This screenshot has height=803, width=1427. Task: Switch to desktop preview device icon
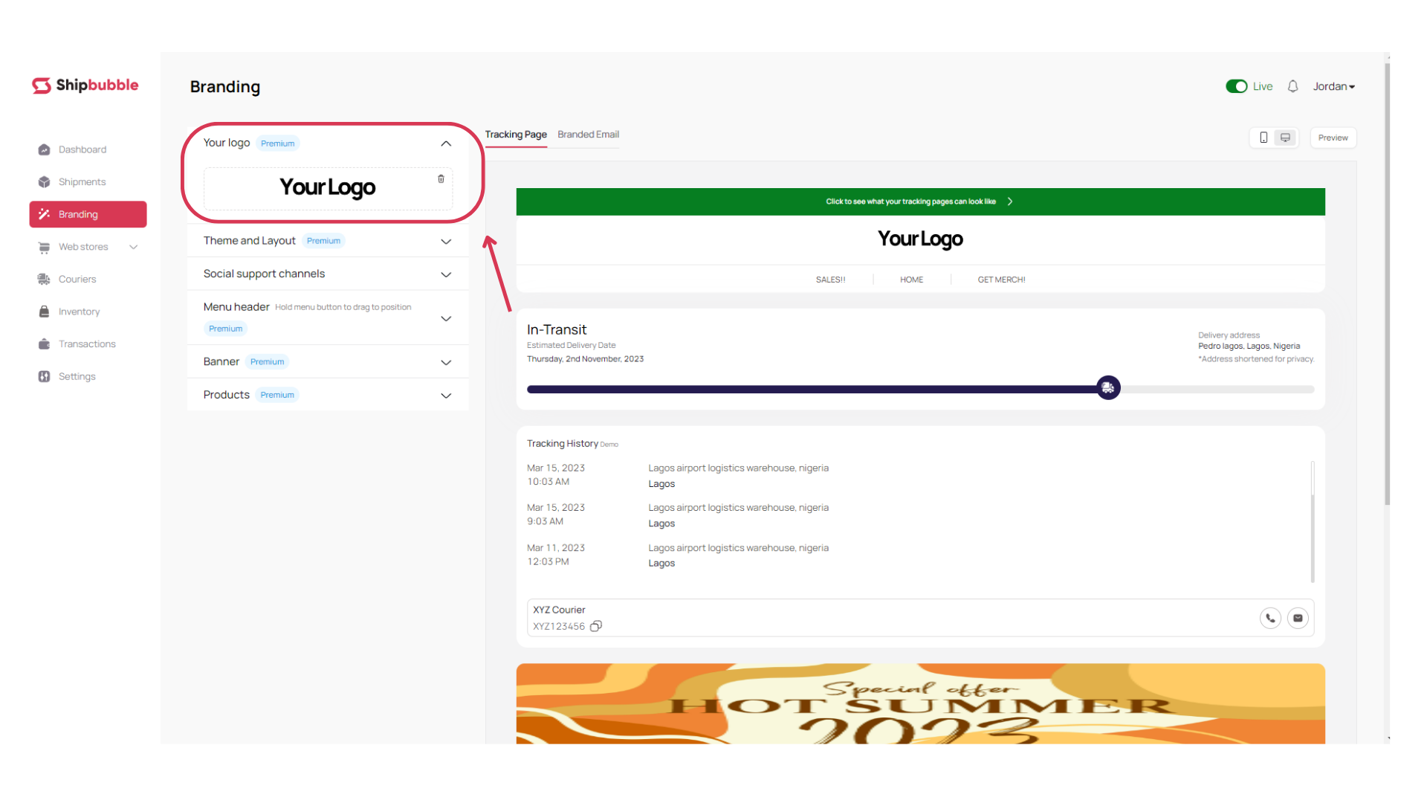tap(1285, 138)
